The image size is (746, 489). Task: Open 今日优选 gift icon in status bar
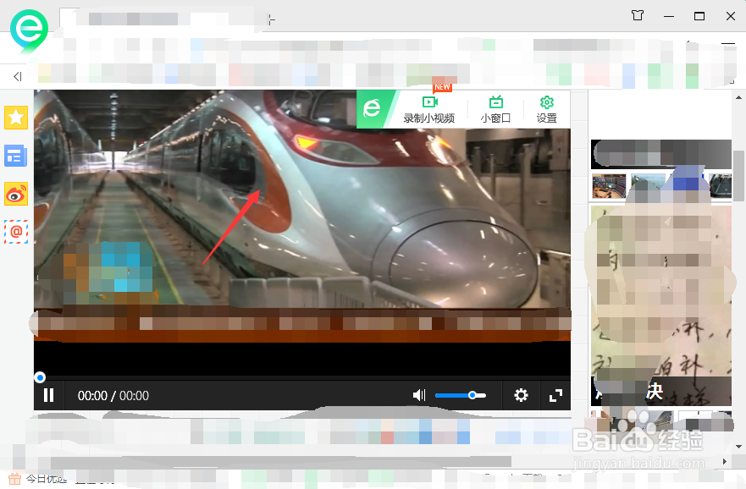pyautogui.click(x=15, y=479)
